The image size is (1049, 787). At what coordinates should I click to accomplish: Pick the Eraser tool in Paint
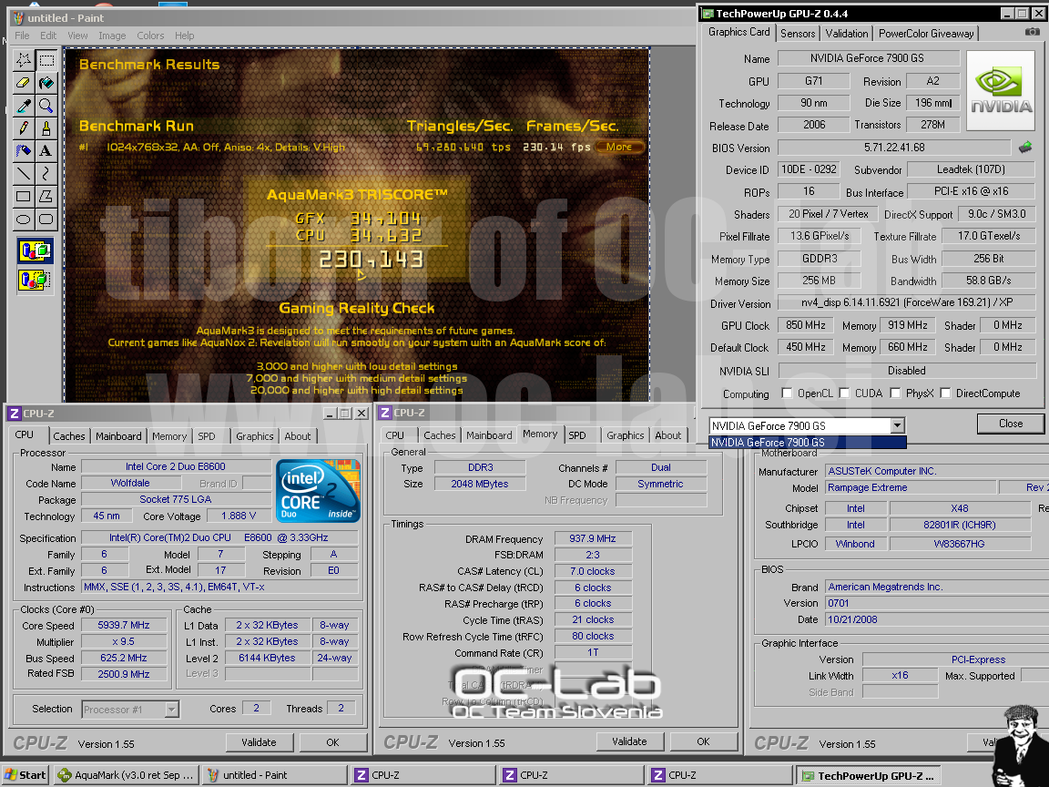pos(24,83)
